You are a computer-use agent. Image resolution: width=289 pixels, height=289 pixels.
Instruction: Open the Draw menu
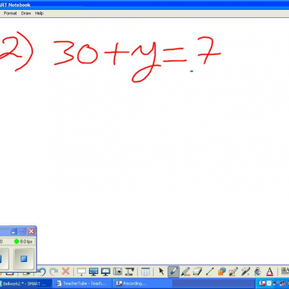click(x=26, y=13)
